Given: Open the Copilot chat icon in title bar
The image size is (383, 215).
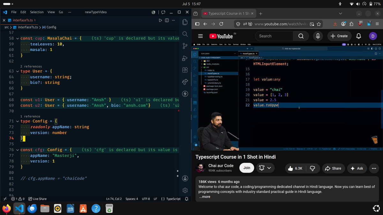Looking at the screenshot, I should [x=163, y=12].
